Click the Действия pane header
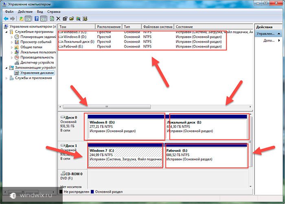Image resolution: width=285 pixels, height=204 pixels. [x=268, y=27]
